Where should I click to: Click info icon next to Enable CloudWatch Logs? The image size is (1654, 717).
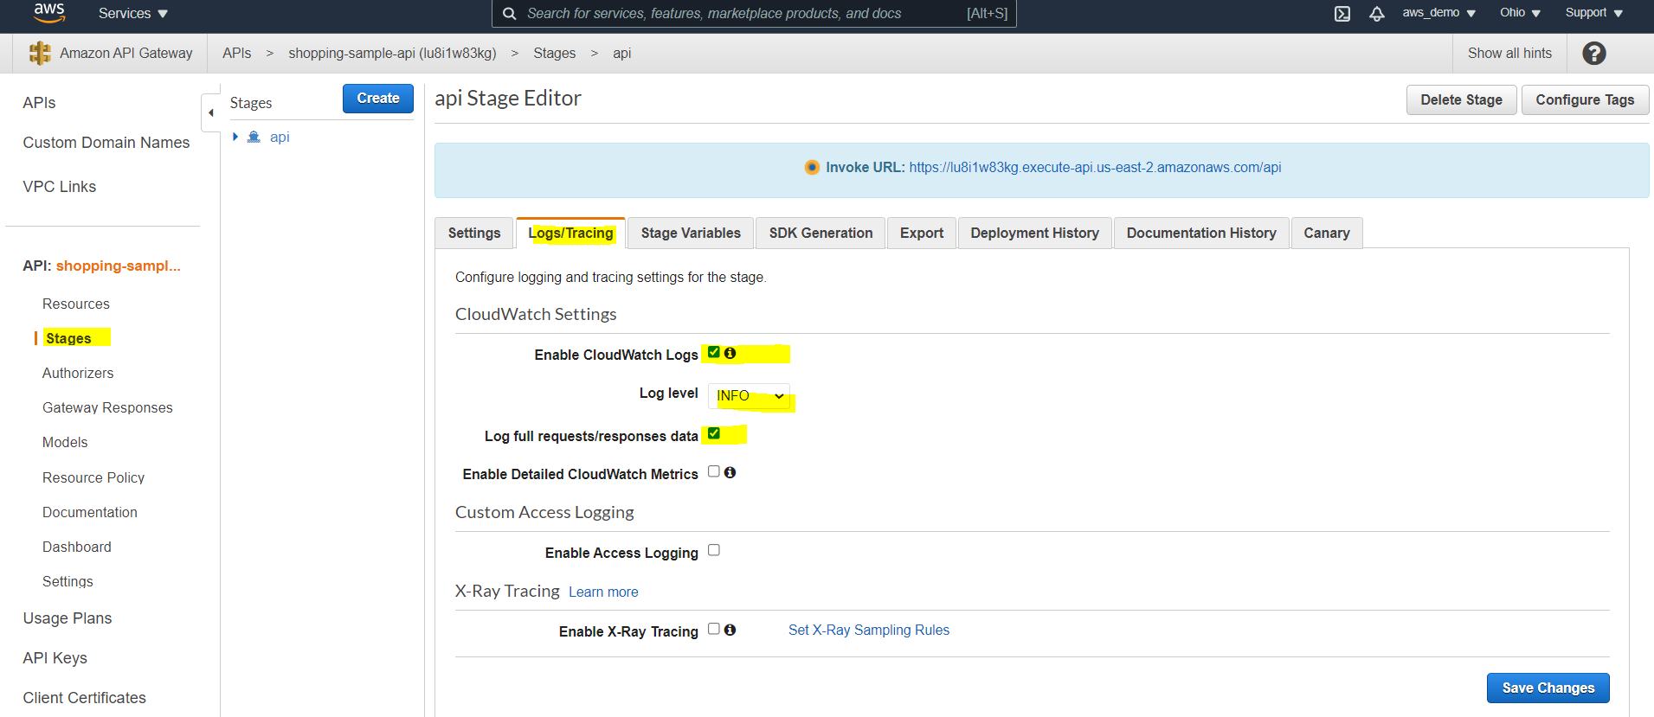click(x=730, y=353)
